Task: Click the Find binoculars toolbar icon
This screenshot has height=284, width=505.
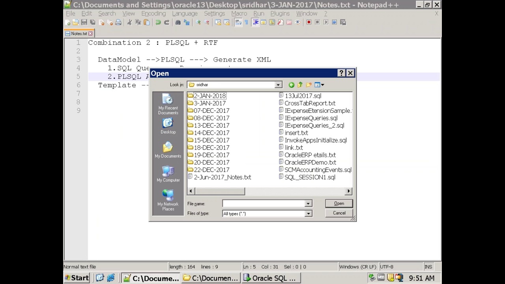Action: coord(178,22)
